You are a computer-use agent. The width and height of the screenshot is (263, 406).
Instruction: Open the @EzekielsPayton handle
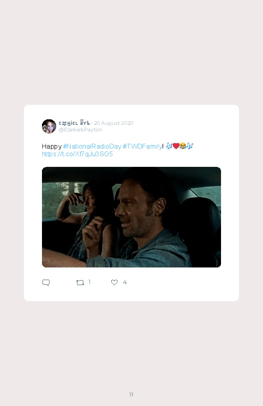[80, 130]
